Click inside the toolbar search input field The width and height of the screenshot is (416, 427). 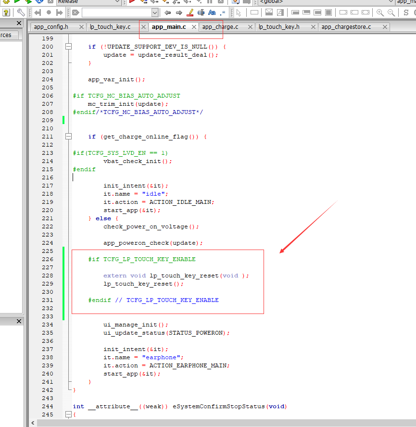click(x=117, y=13)
